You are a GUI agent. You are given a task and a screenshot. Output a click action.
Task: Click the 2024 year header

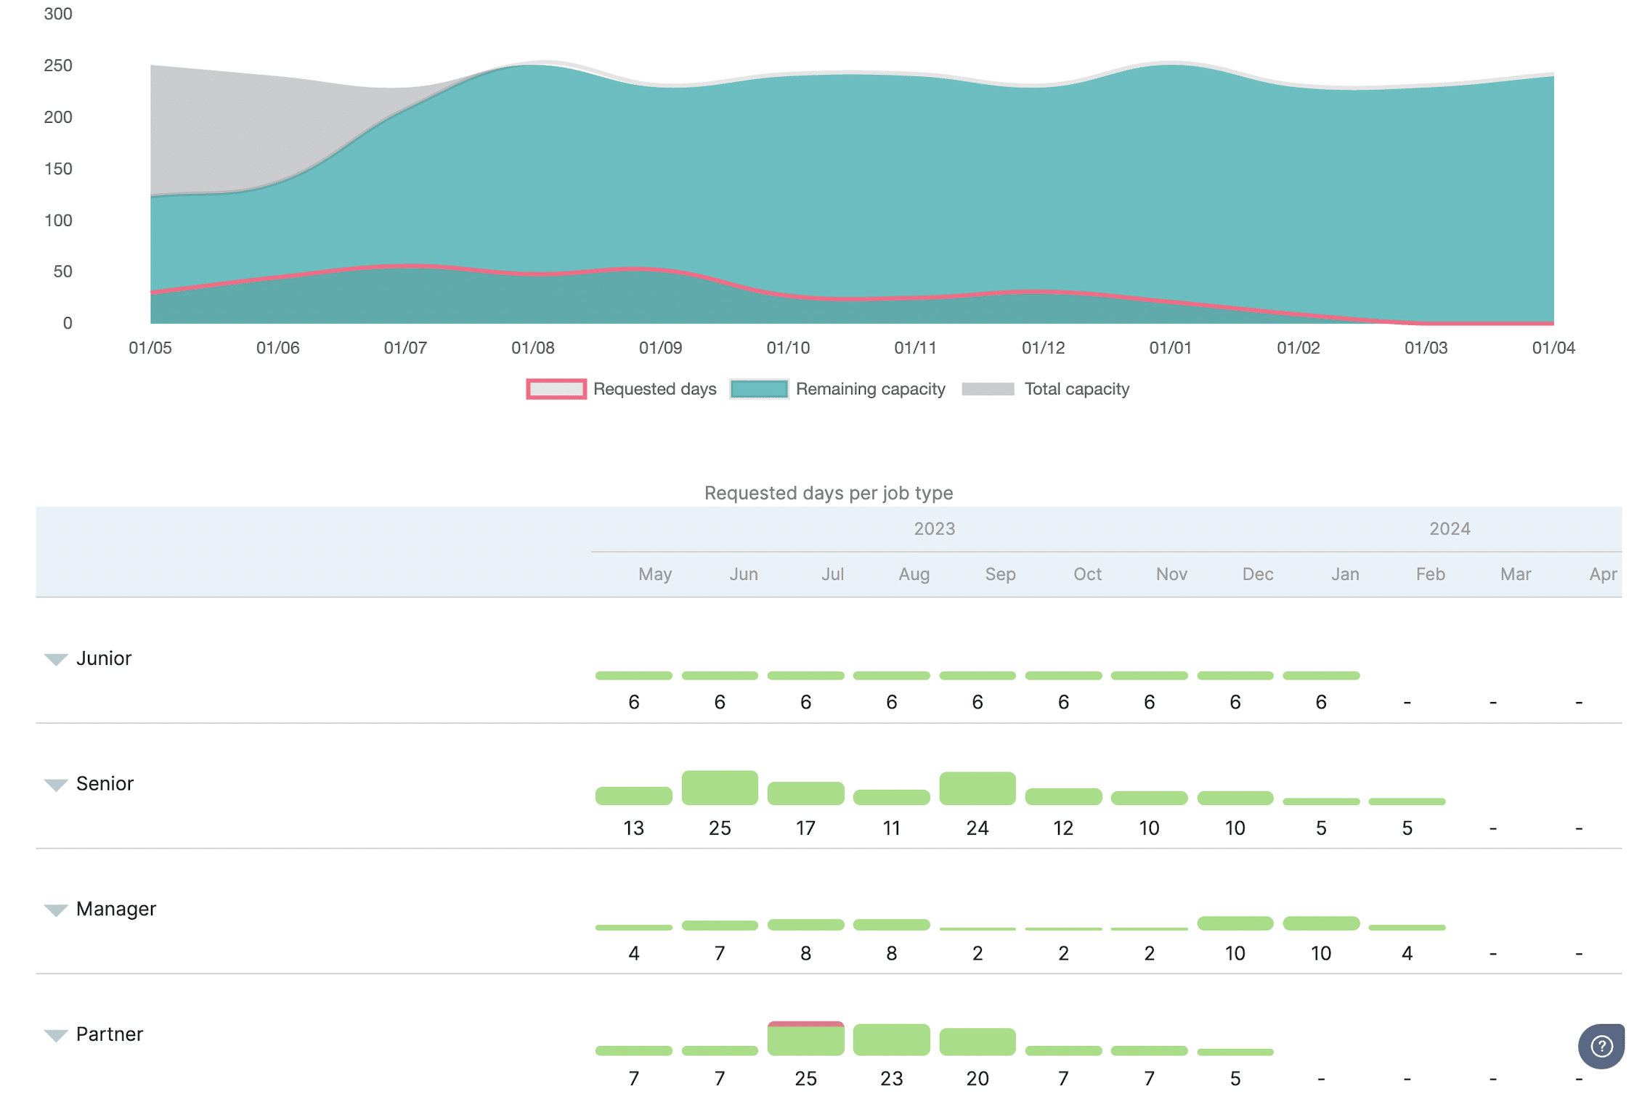point(1449,528)
